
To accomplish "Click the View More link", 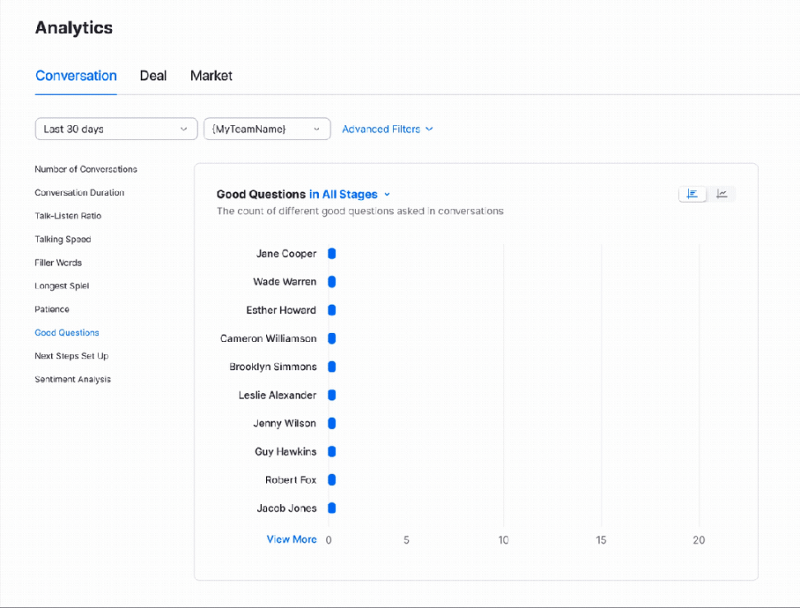I will pyautogui.click(x=292, y=539).
